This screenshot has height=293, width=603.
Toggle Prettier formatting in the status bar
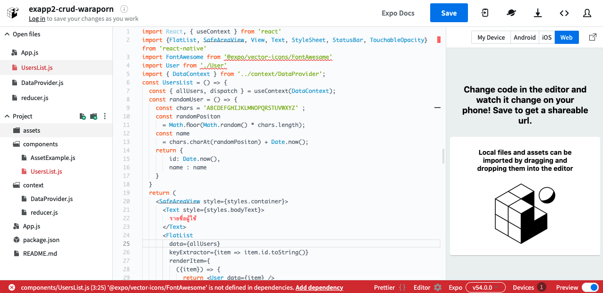click(390, 287)
